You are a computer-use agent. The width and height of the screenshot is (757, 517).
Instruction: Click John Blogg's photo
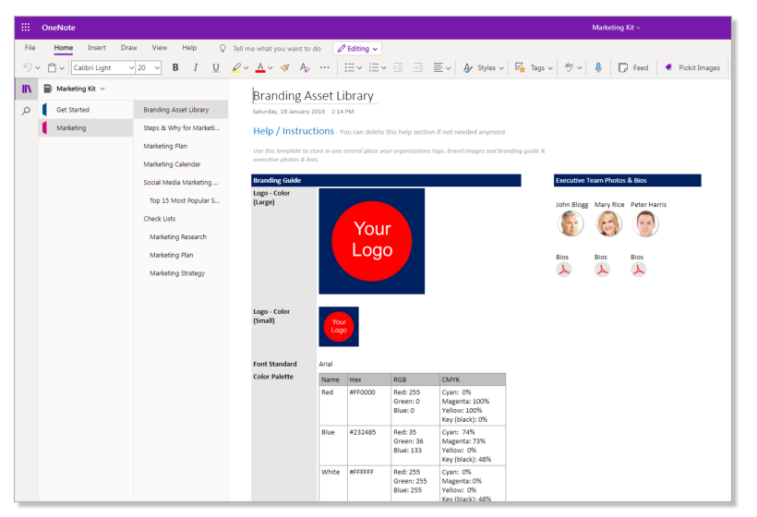click(571, 224)
